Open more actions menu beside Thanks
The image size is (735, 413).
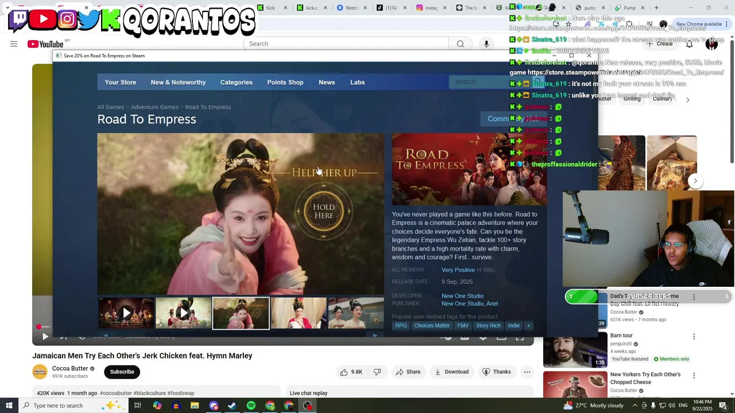[527, 372]
